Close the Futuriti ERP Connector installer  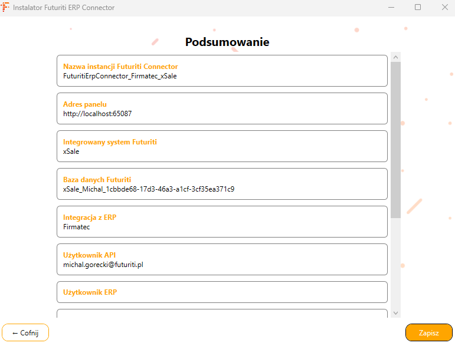coord(445,8)
